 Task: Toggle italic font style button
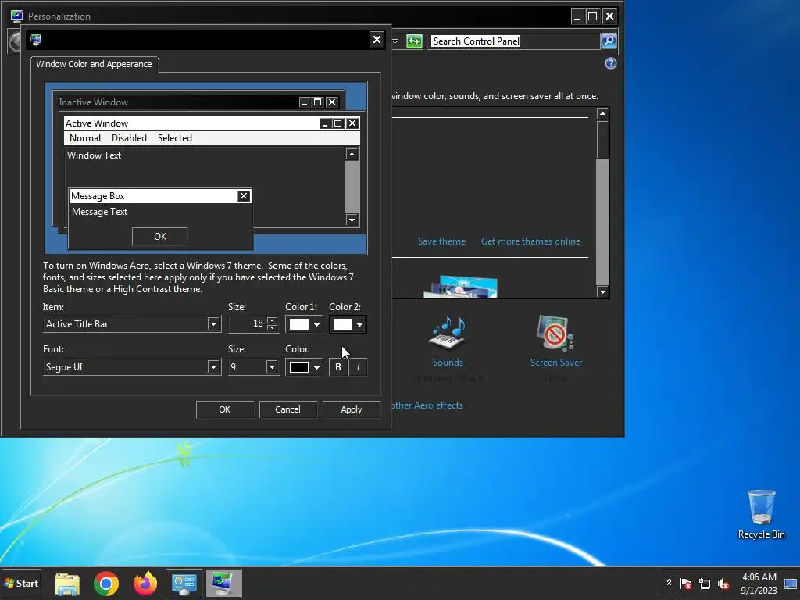[358, 367]
